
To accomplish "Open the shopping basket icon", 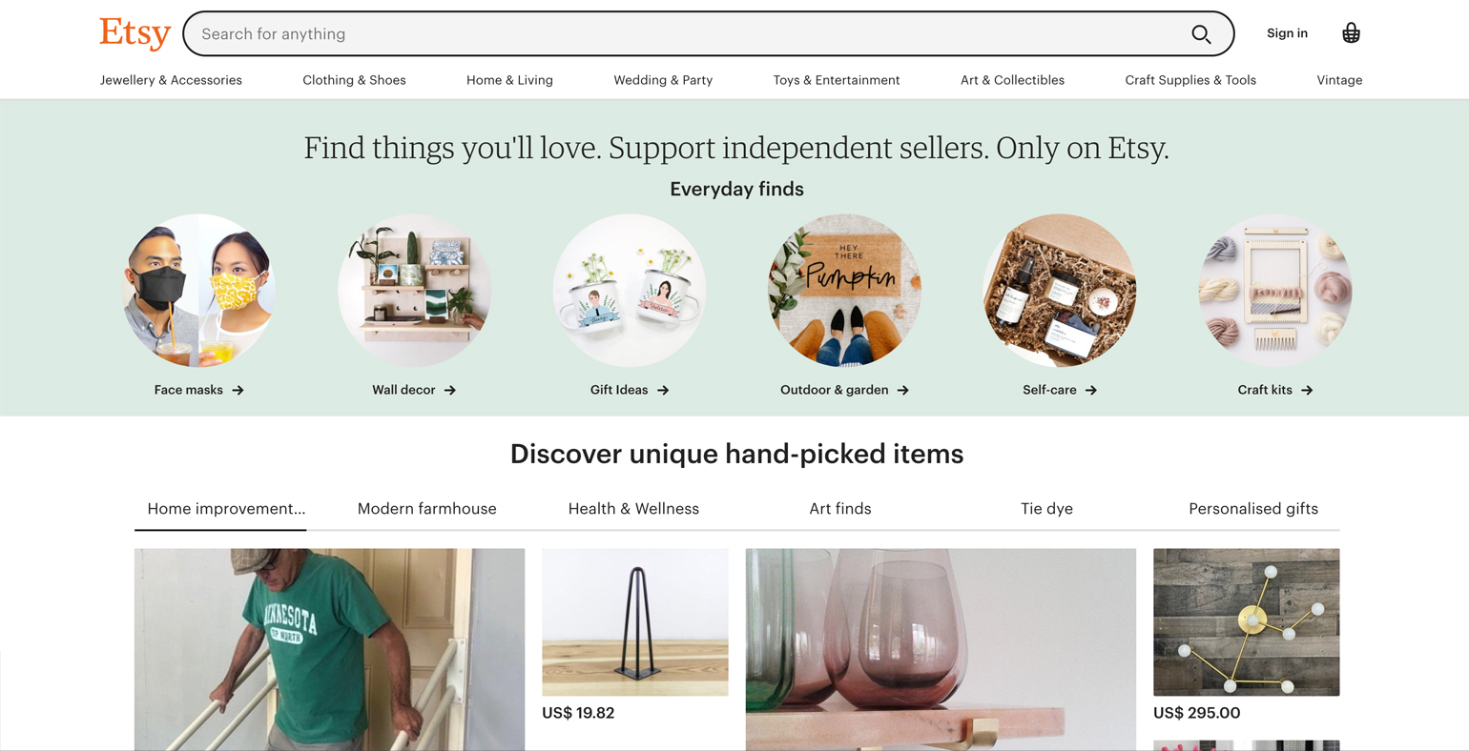I will tap(1351, 32).
